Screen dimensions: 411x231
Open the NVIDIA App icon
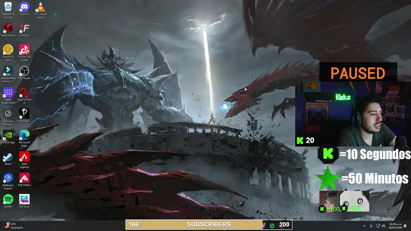point(8,137)
